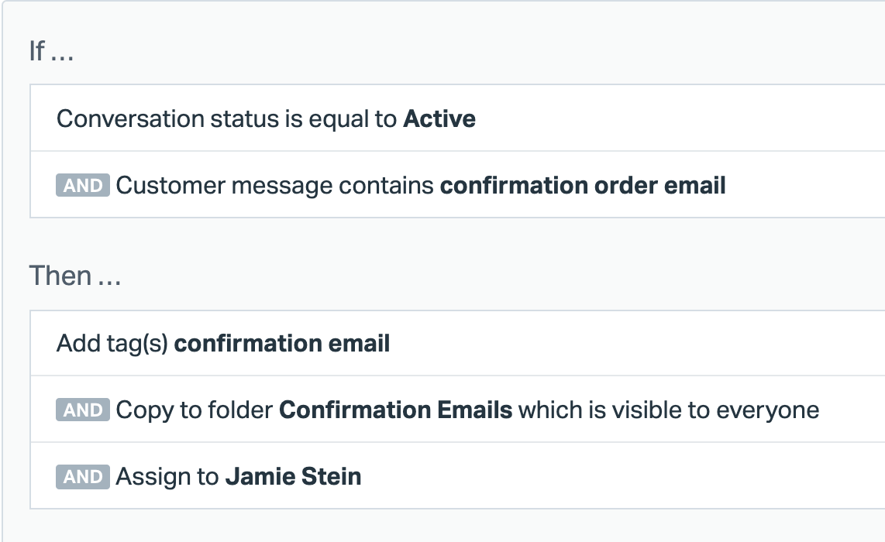
Task: Click the "Assign to" action label
Action: [x=167, y=476]
